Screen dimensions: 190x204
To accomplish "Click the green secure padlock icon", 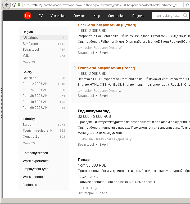I will click(19, 5).
